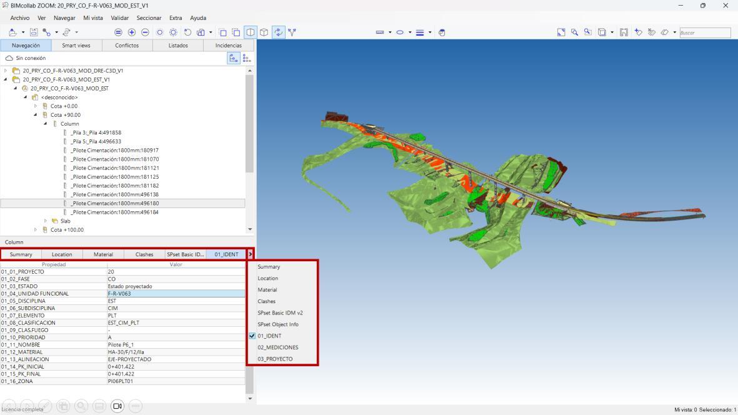Choose SPset Object Info from popup list
The image size is (738, 415).
pos(277,324)
